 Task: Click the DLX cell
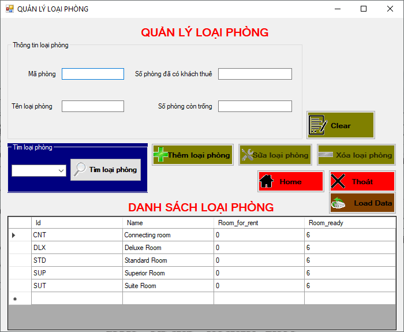click(x=77, y=248)
